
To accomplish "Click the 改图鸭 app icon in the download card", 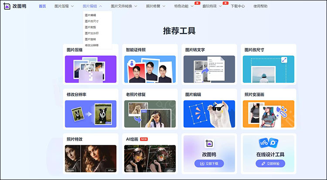I will tap(209, 143).
